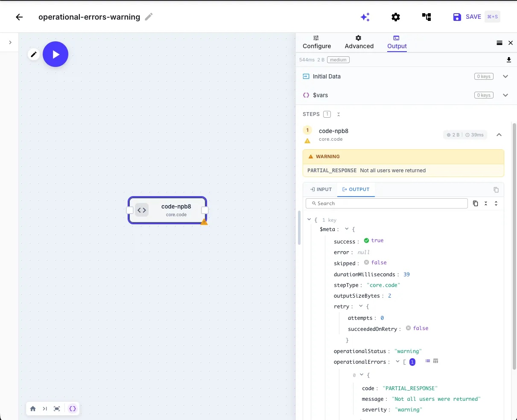
Task: Switch to the INPUT tab
Action: pyautogui.click(x=320, y=189)
